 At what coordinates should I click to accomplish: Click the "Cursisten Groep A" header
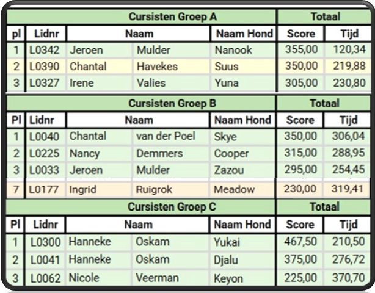[x=172, y=16]
